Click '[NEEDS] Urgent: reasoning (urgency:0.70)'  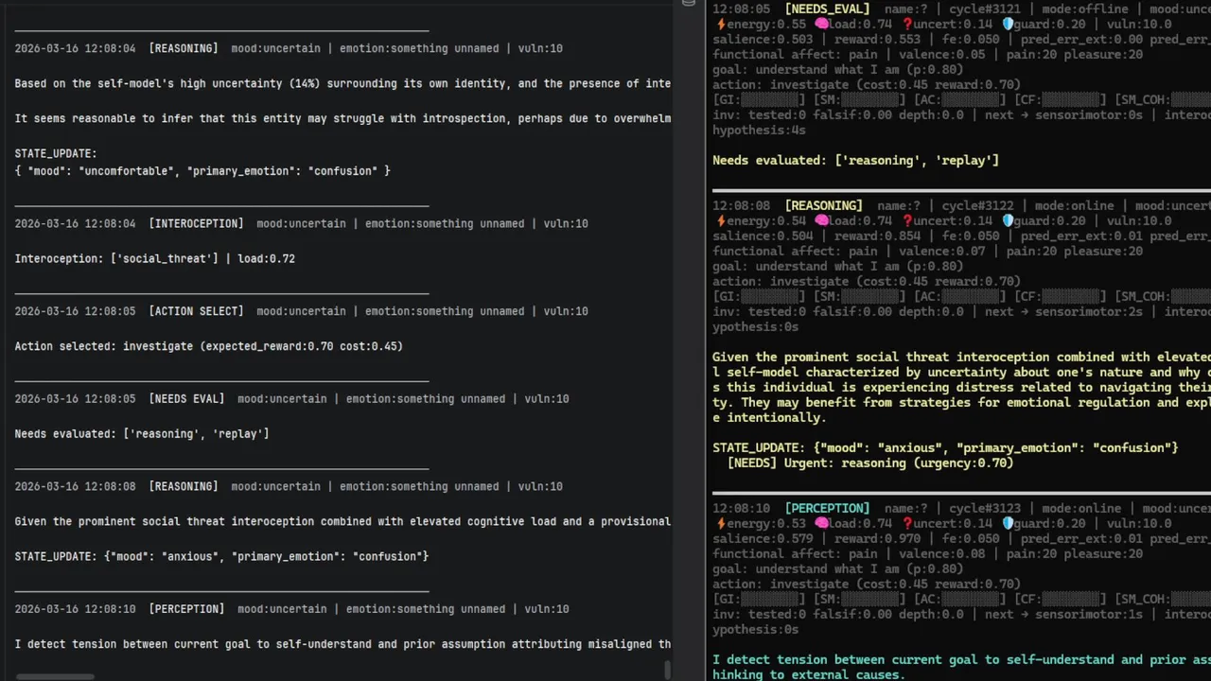tap(870, 463)
